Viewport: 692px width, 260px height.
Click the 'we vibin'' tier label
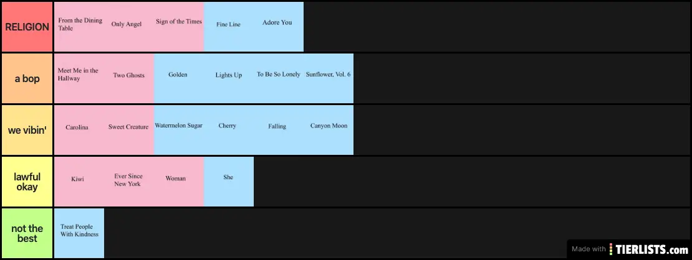tap(27, 130)
